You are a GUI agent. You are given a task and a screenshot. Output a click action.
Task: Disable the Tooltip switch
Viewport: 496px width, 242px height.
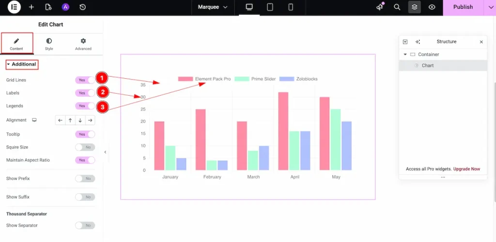85,134
